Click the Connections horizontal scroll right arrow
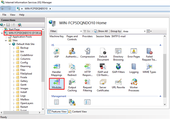 tap(40, 112)
